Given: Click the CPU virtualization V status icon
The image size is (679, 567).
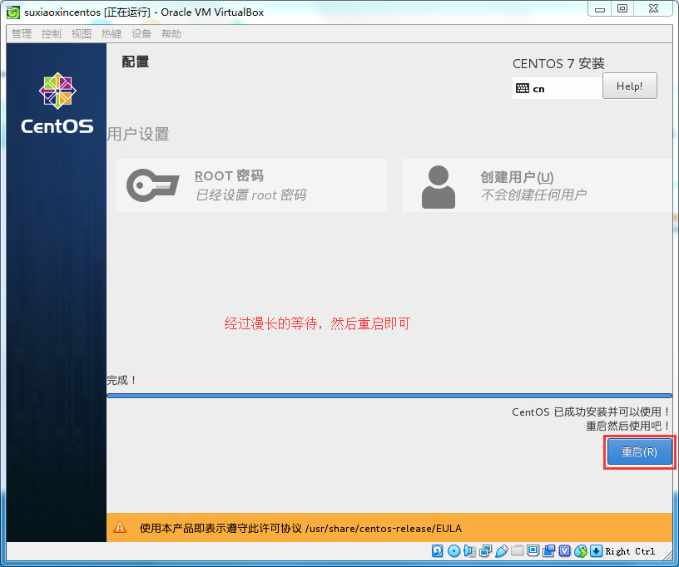Looking at the screenshot, I should [x=565, y=550].
